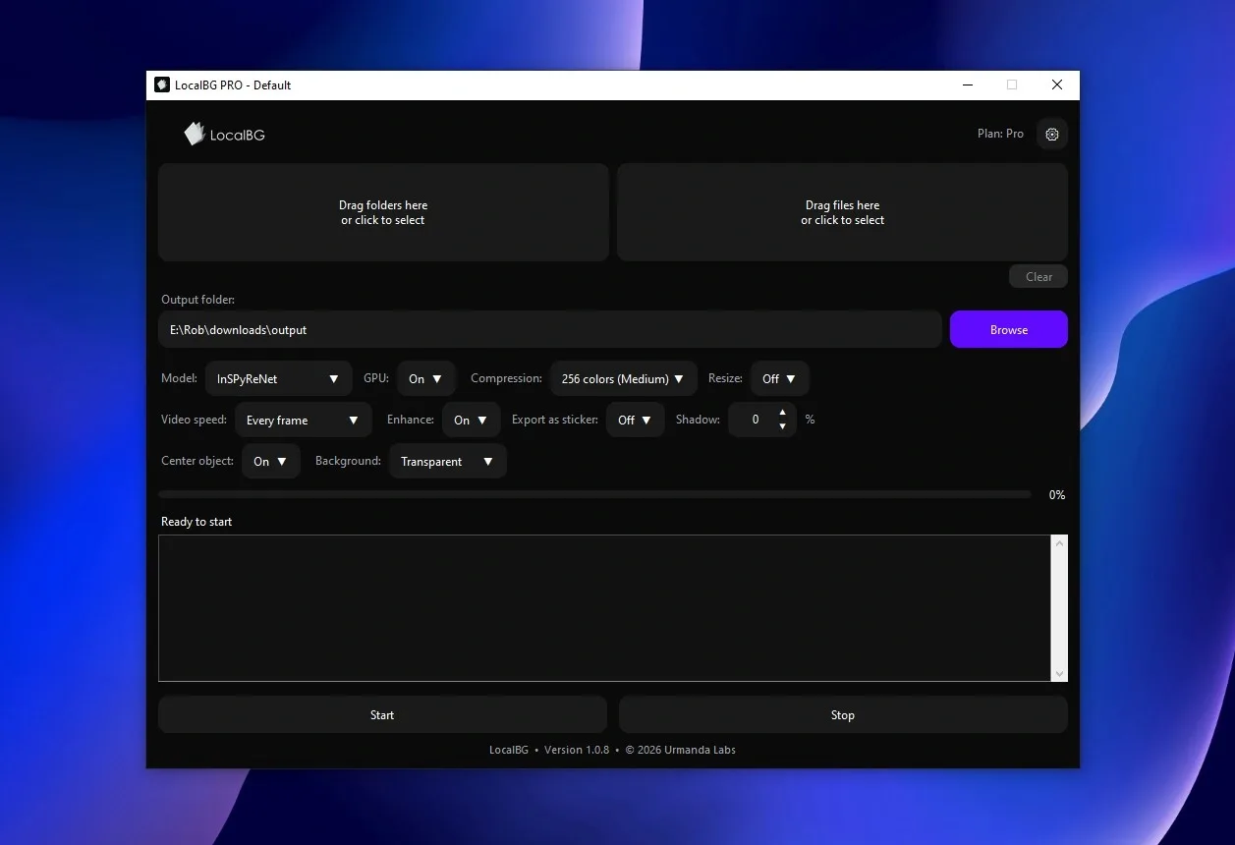Click the 0% progress label
The image size is (1235, 845).
(x=1057, y=495)
